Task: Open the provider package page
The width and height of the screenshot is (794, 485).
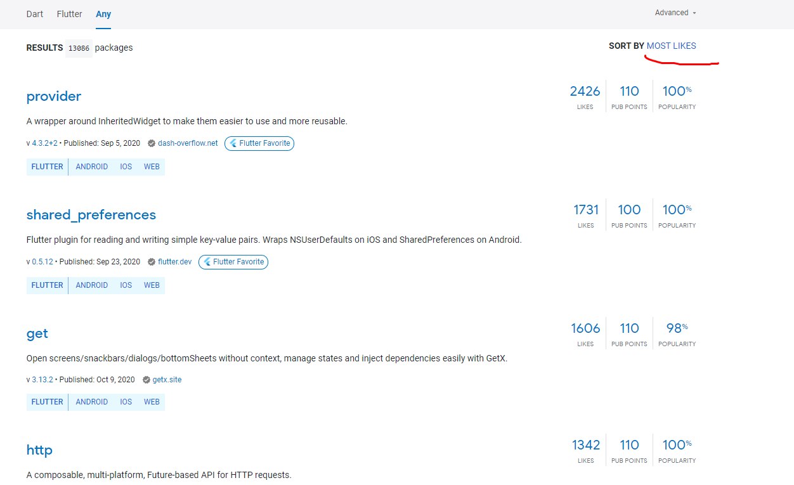Action: pos(54,96)
